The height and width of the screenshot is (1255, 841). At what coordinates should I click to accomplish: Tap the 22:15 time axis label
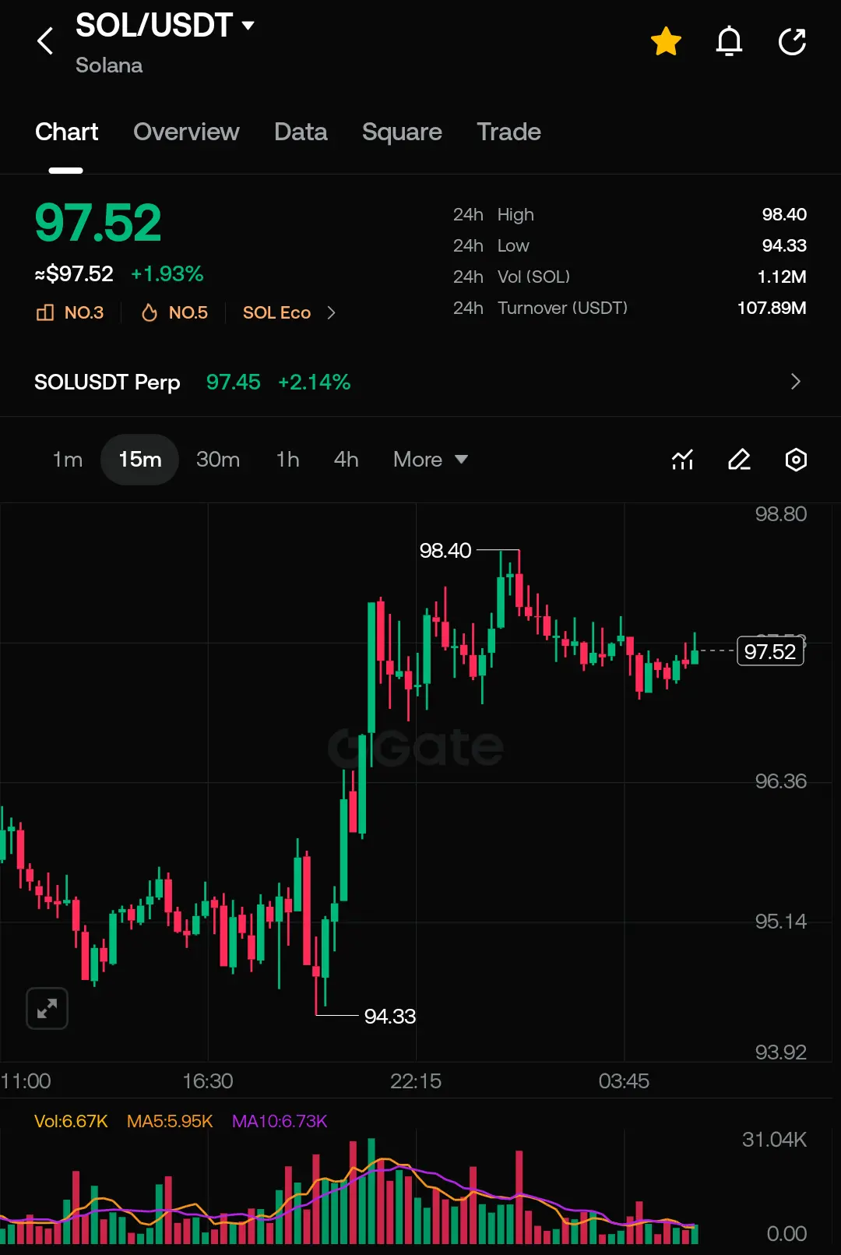(416, 1081)
